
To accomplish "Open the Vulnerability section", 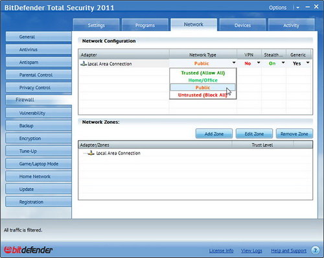I will coord(38,113).
